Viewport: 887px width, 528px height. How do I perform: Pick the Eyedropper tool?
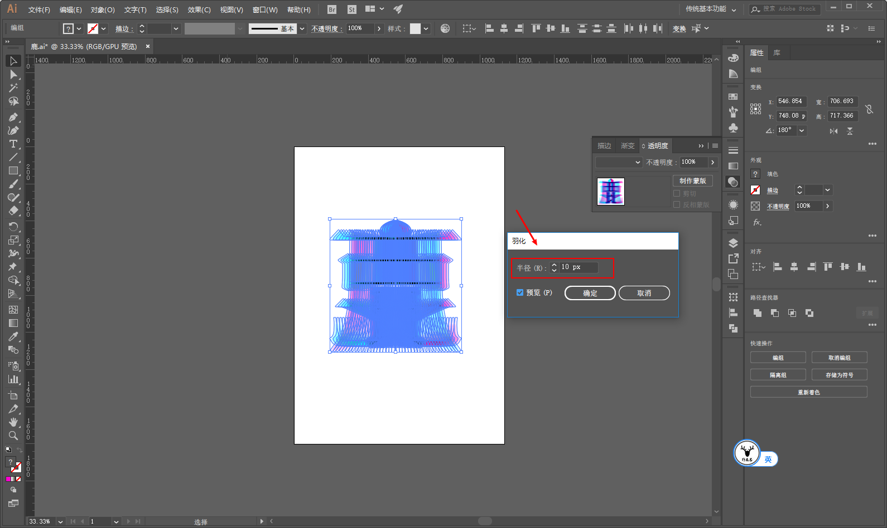(13, 336)
